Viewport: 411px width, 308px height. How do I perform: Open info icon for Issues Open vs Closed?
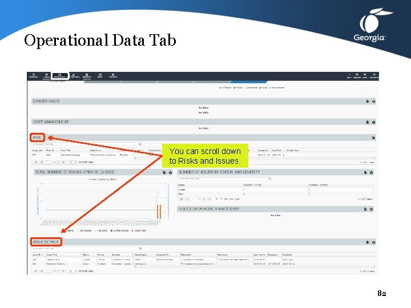(x=170, y=172)
